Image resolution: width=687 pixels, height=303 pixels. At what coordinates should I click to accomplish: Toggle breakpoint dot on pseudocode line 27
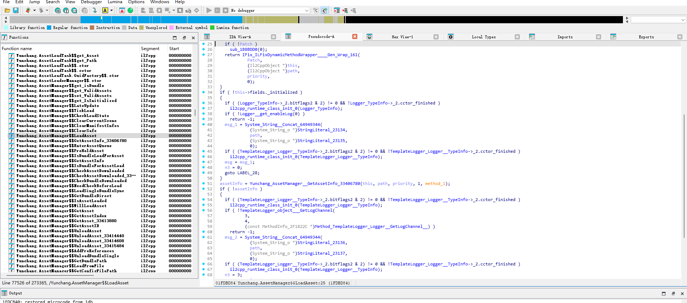203,55
